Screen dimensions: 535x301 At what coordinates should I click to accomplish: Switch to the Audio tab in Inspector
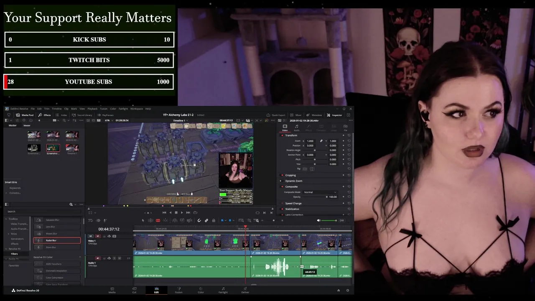(x=296, y=128)
